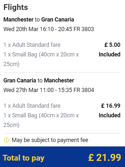
Task: Click the £ 21.99 total amount
Action: pyautogui.click(x=105, y=158)
